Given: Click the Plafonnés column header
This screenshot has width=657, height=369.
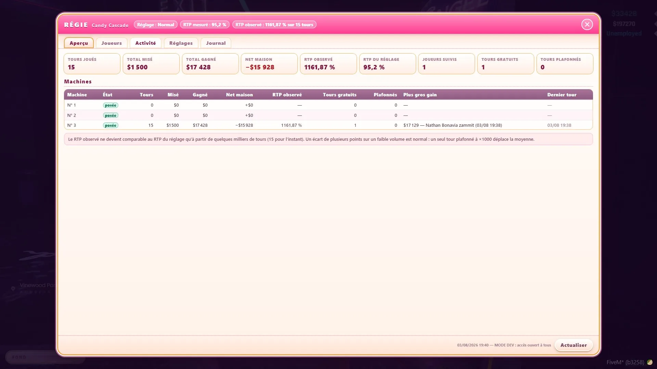Looking at the screenshot, I should pyautogui.click(x=385, y=95).
